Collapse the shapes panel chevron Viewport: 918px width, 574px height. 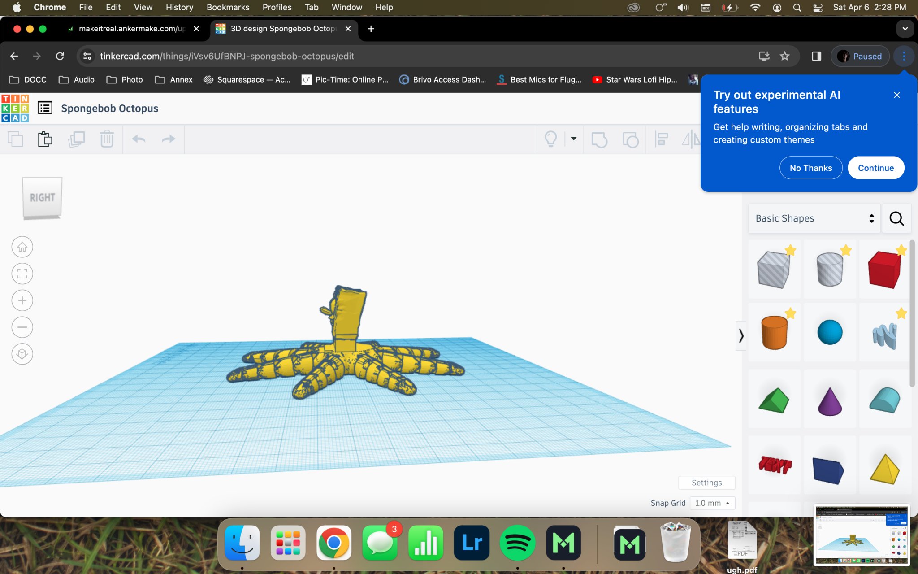pos(741,335)
